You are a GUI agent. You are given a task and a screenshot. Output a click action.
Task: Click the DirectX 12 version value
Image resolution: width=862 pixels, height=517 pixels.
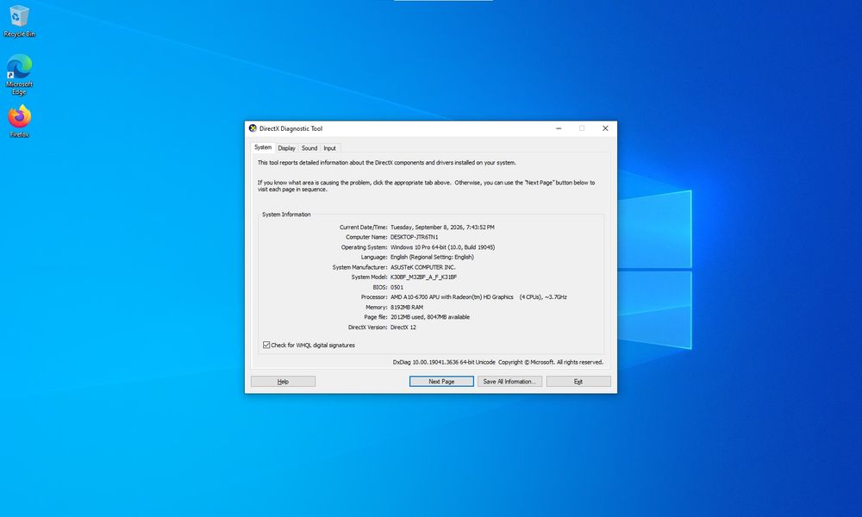click(x=403, y=327)
